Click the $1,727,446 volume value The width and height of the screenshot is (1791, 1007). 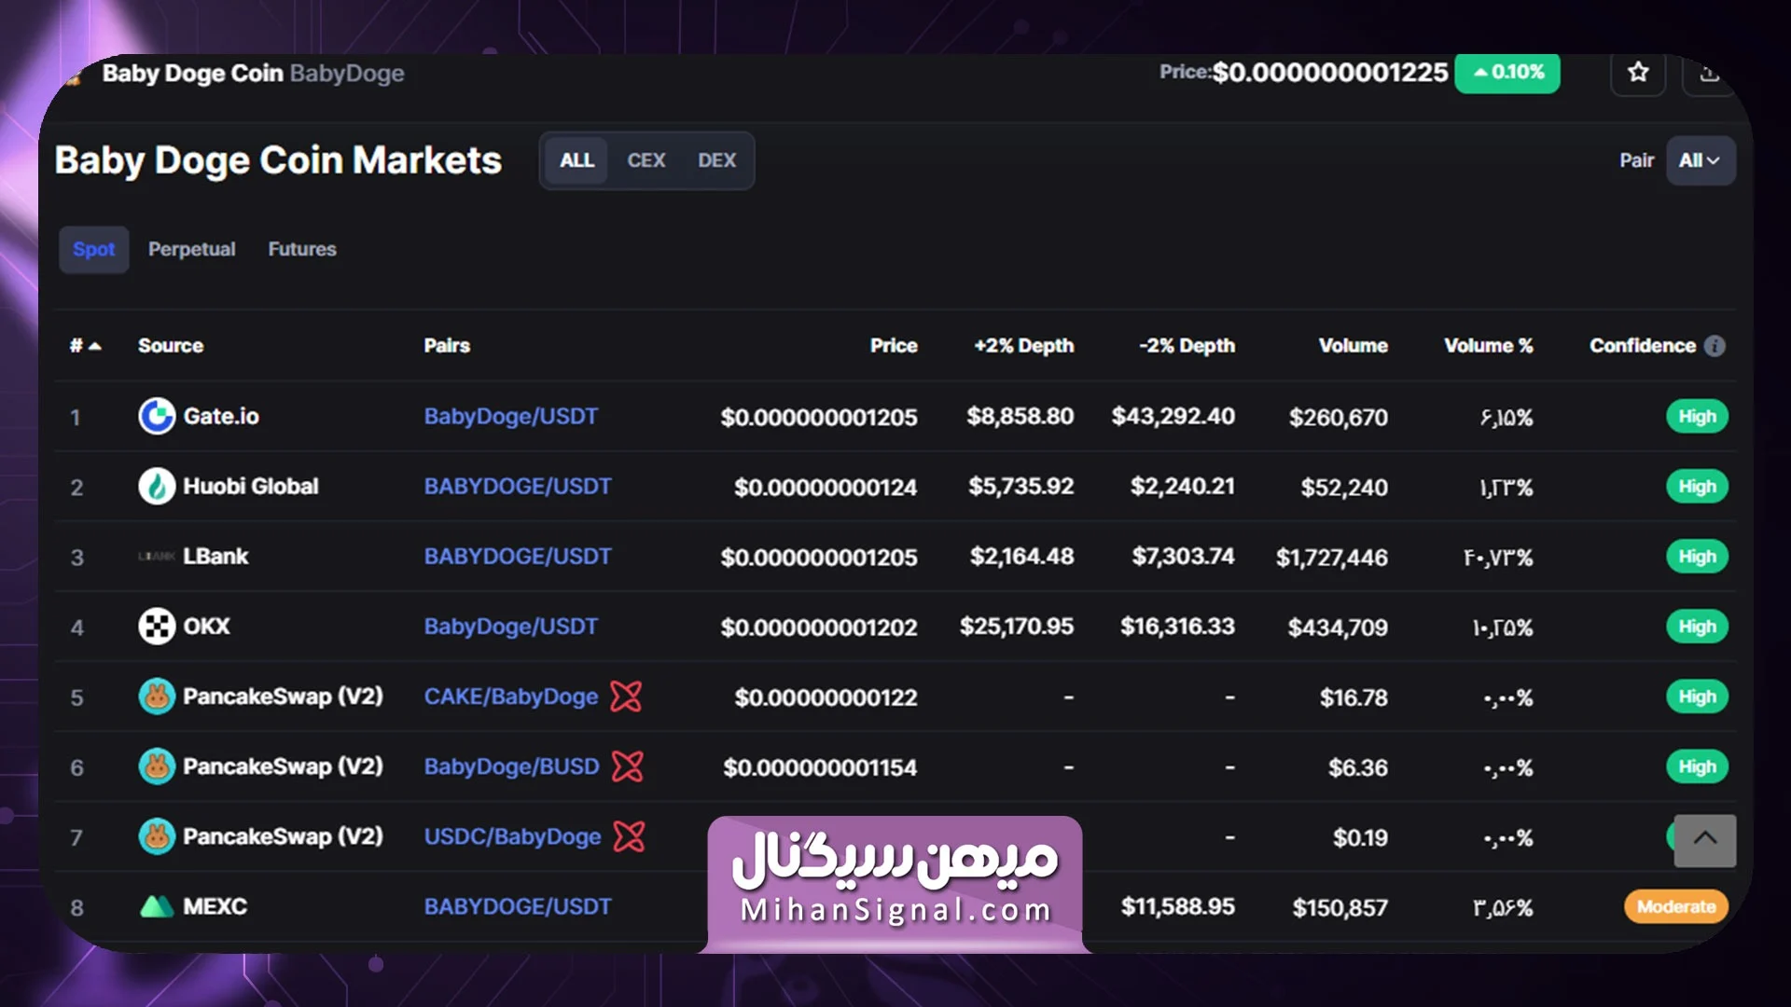pyautogui.click(x=1332, y=558)
